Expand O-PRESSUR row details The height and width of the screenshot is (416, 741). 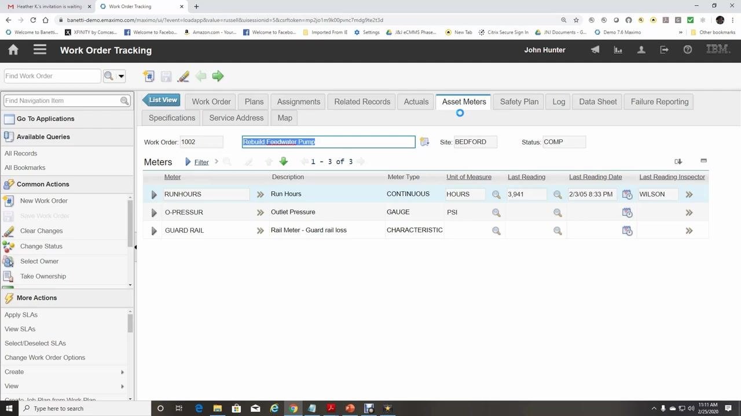point(154,213)
